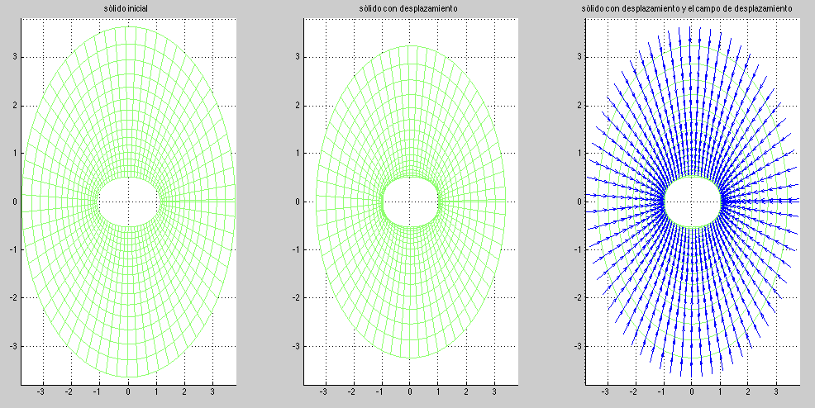Image resolution: width=815 pixels, height=408 pixels.
Task: Click x-axis label 3 on the middle plot
Action: [495, 392]
